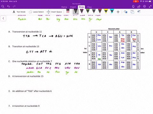Click the Ink to Text icon
Screen dimensions: 153x114
point(132,12)
